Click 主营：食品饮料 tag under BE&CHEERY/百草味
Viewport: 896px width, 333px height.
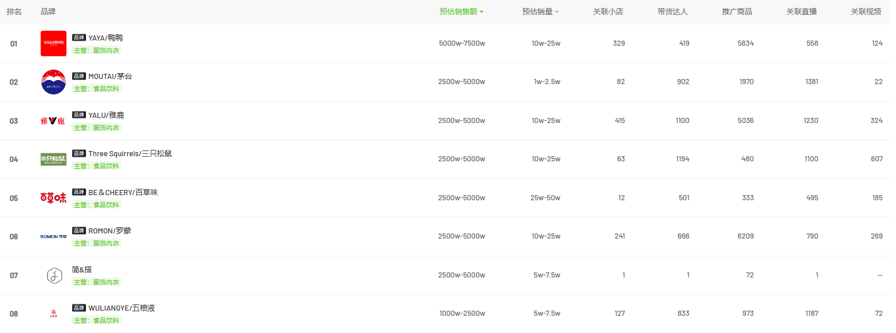point(97,205)
